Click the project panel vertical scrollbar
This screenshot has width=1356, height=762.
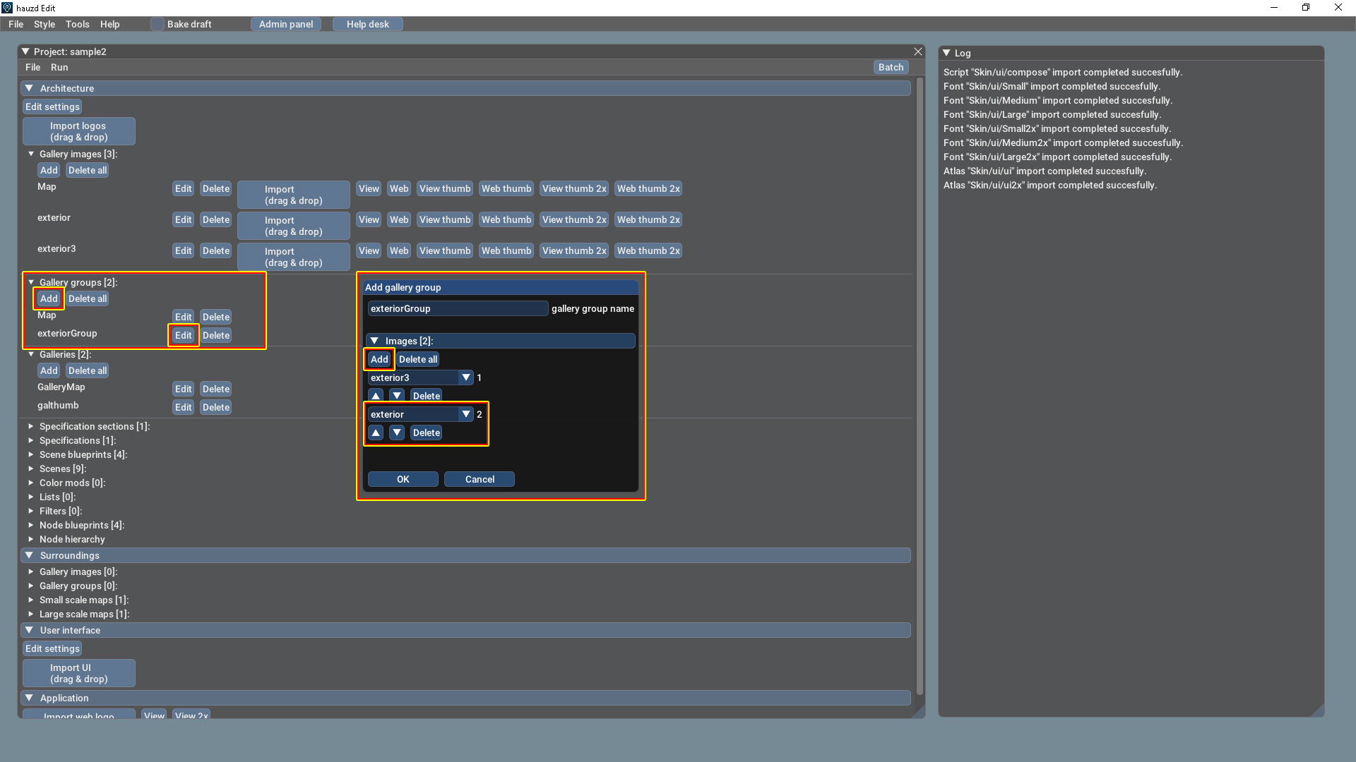pyautogui.click(x=920, y=385)
